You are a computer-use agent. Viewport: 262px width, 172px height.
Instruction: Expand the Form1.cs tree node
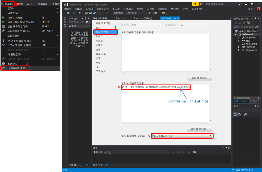[239, 47]
